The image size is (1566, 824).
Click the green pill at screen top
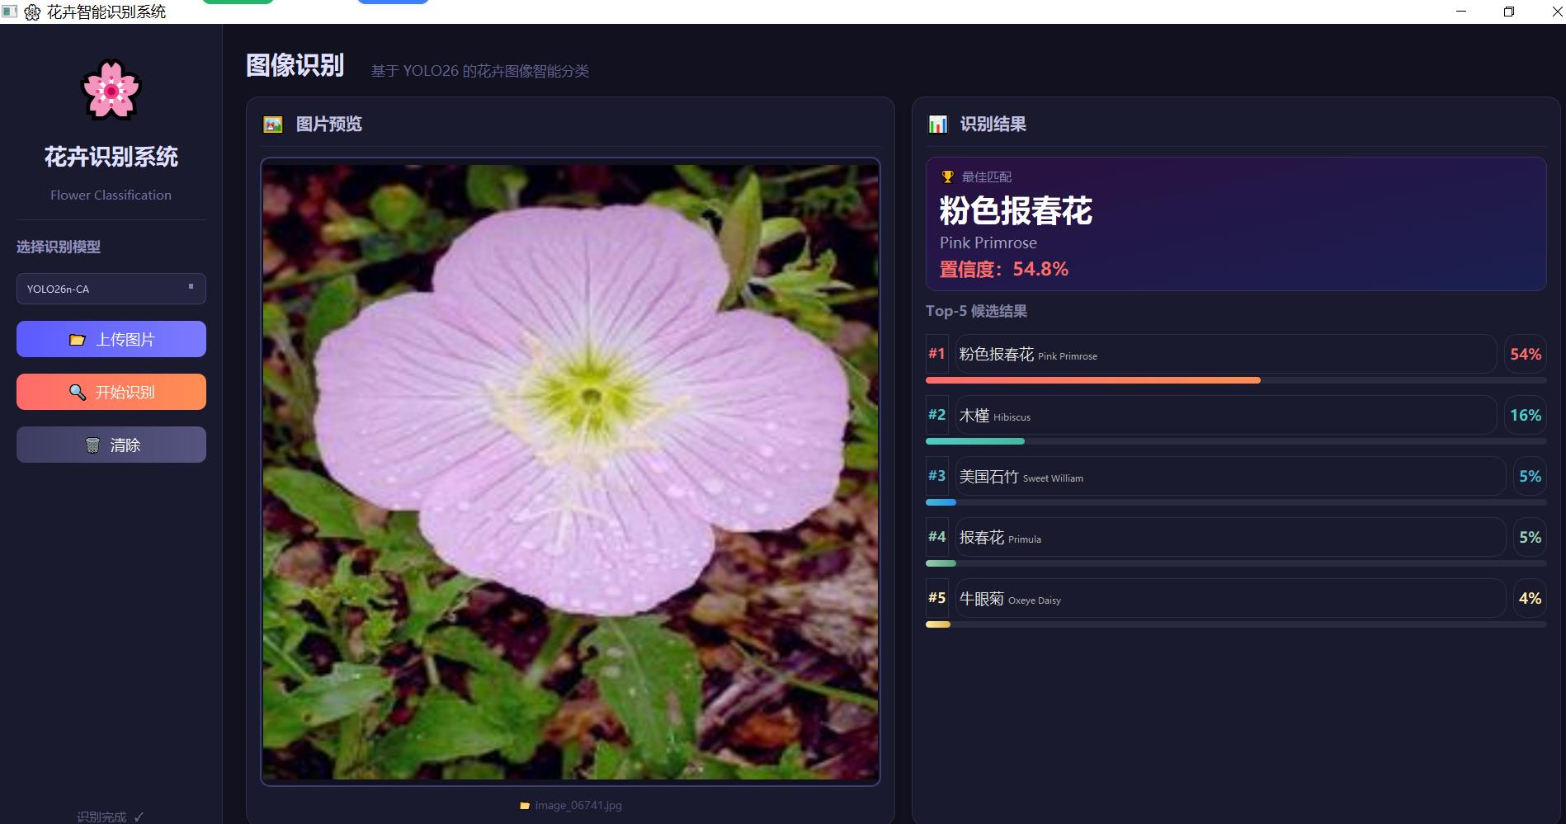point(238,2)
